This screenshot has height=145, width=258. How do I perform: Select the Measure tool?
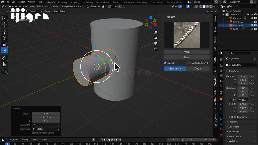(x=5, y=64)
